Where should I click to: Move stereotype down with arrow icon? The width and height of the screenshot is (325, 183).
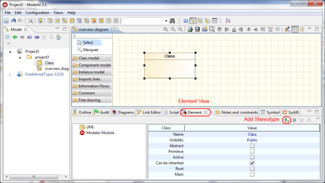click(x=309, y=120)
